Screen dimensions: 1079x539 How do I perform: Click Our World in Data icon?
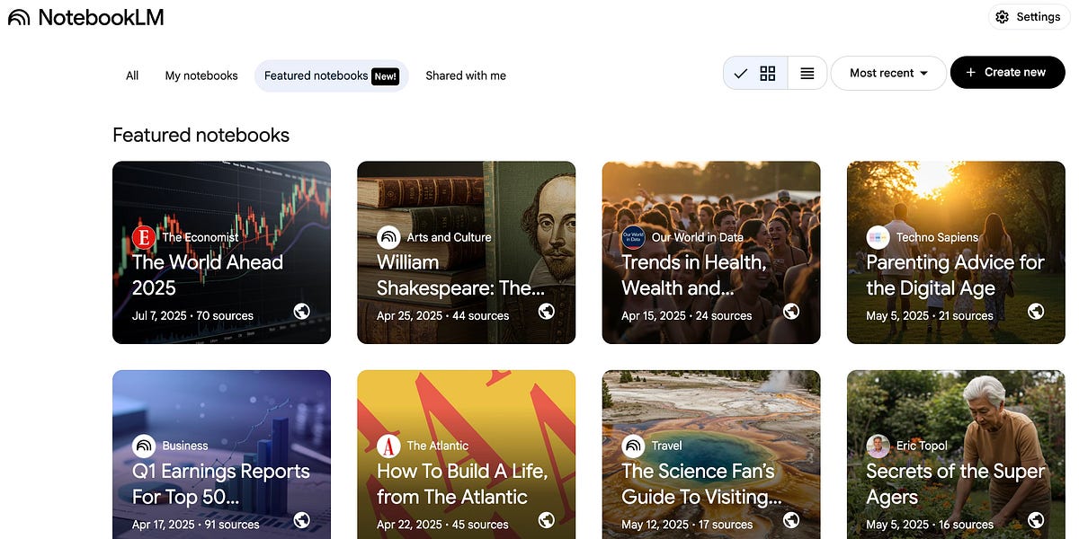point(634,237)
